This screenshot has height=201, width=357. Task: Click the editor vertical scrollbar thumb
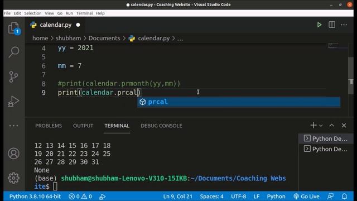click(351, 75)
